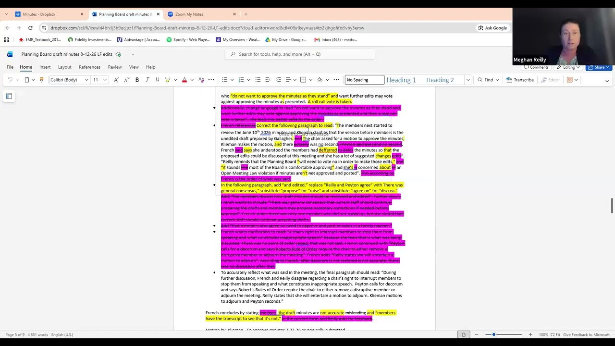Viewport: 615px width, 346px height.
Task: Open the Review ribbon tab
Action: pyautogui.click(x=115, y=67)
